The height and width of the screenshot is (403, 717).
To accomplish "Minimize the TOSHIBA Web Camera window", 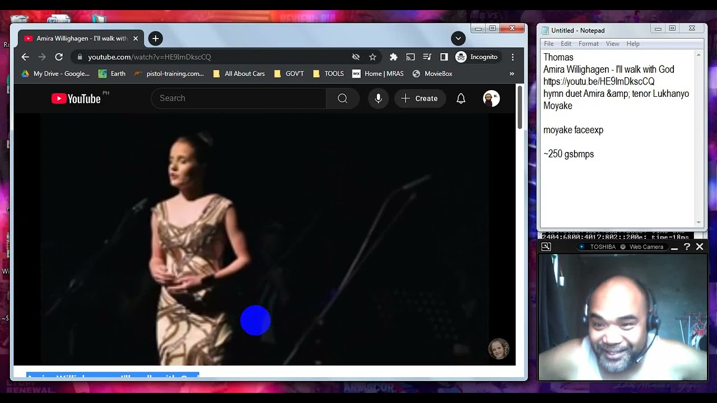I will pos(674,247).
